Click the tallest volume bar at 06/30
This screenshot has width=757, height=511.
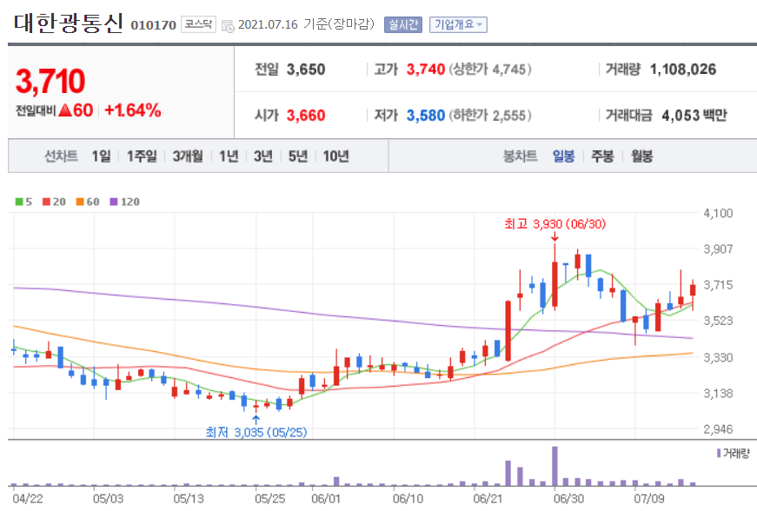coord(554,466)
